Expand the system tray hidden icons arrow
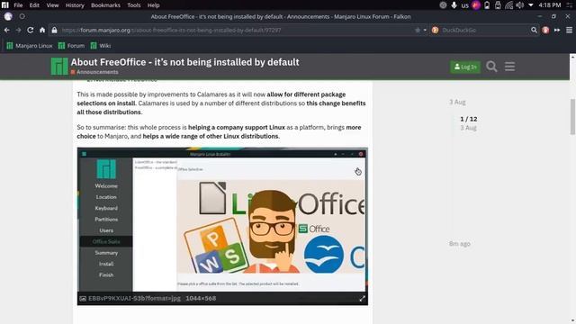 click(531, 5)
